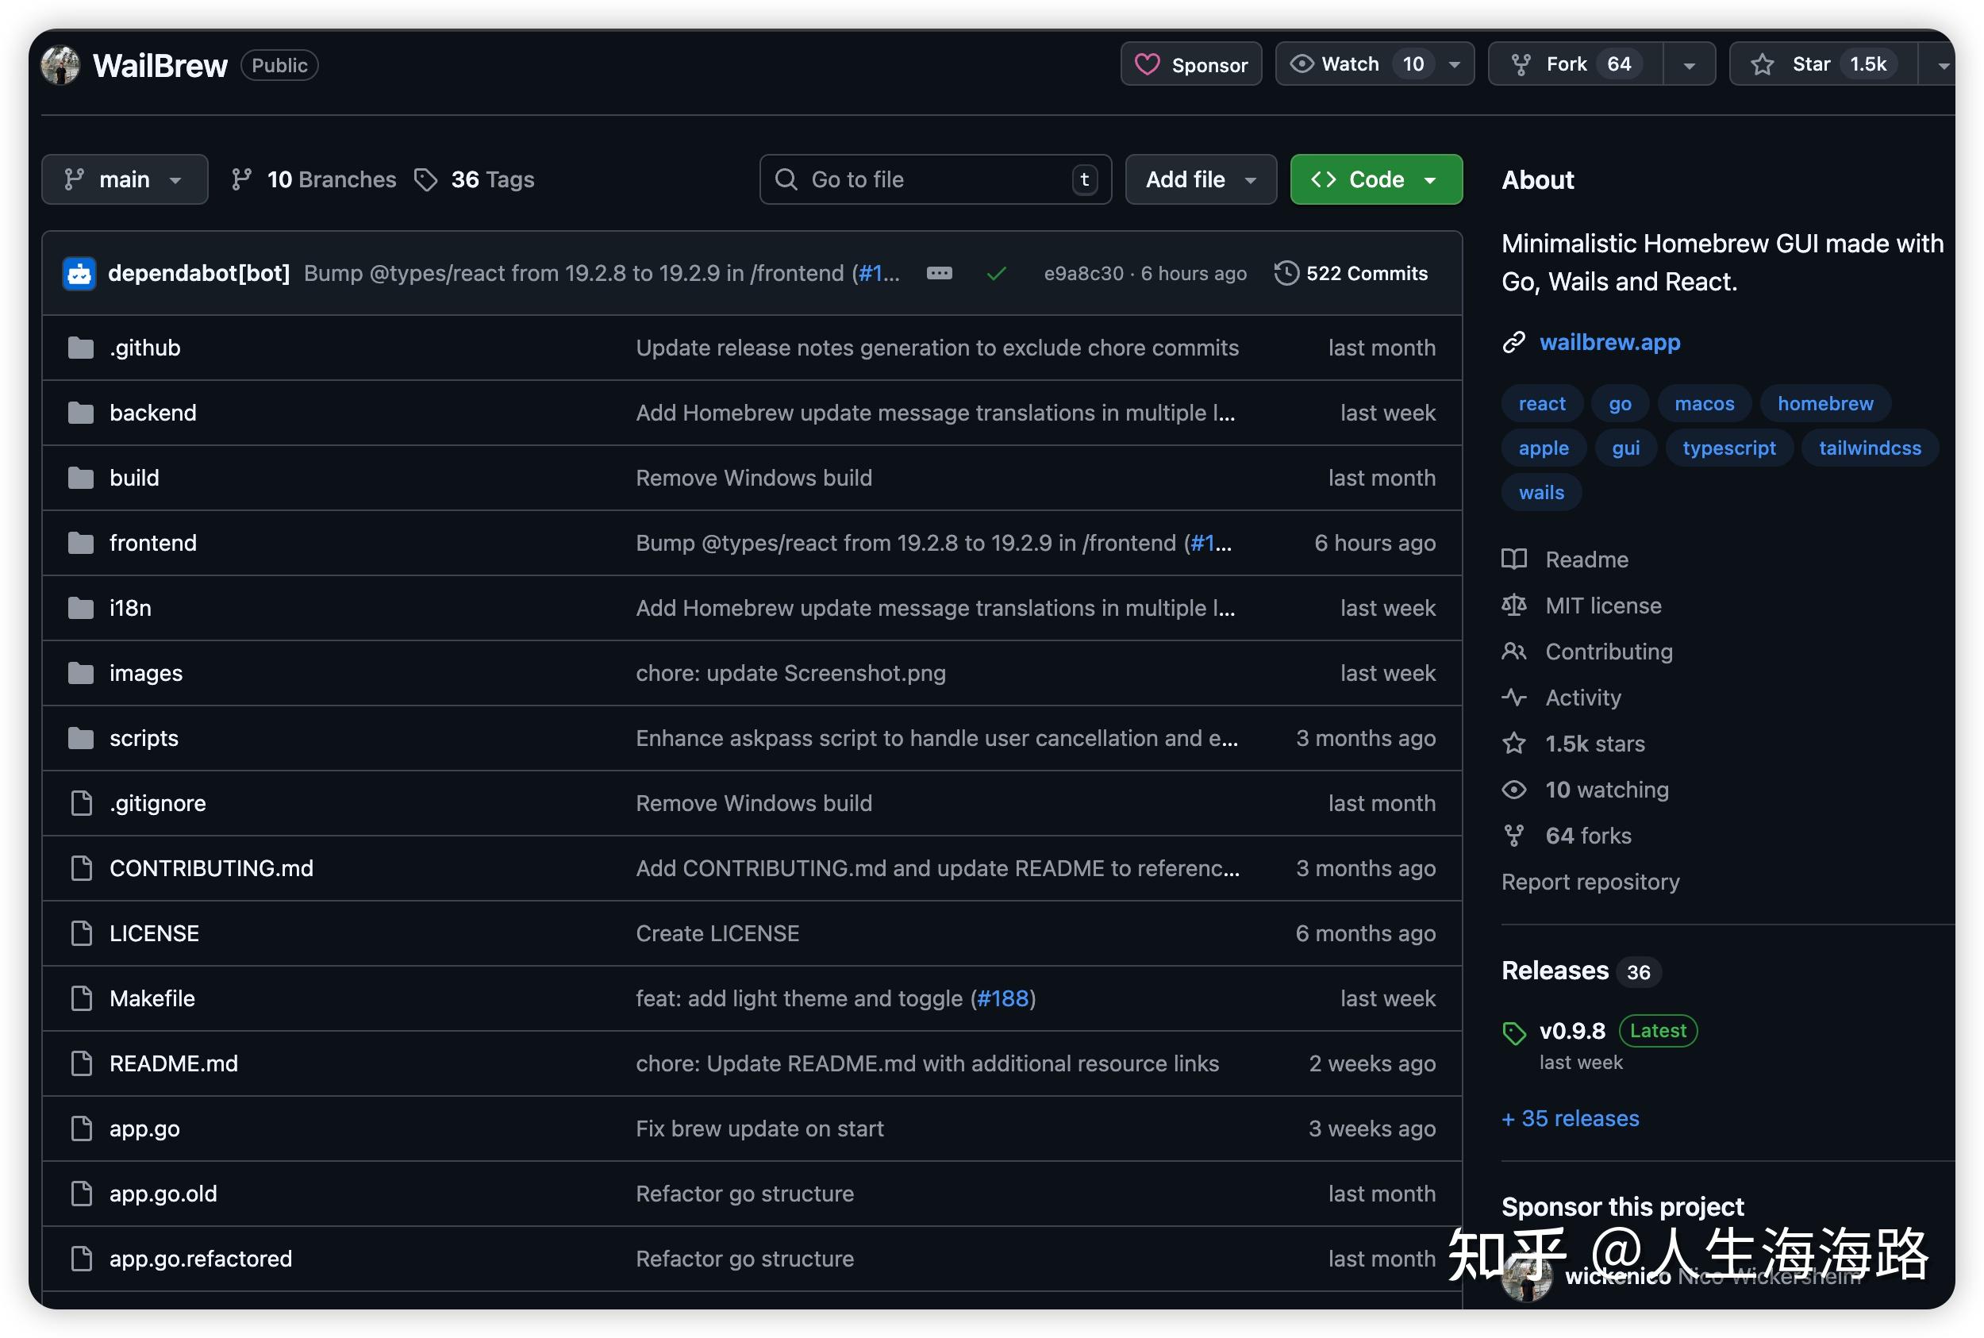Click the green check status icon
Viewport: 1984px width, 1338px height.
pyautogui.click(x=996, y=274)
